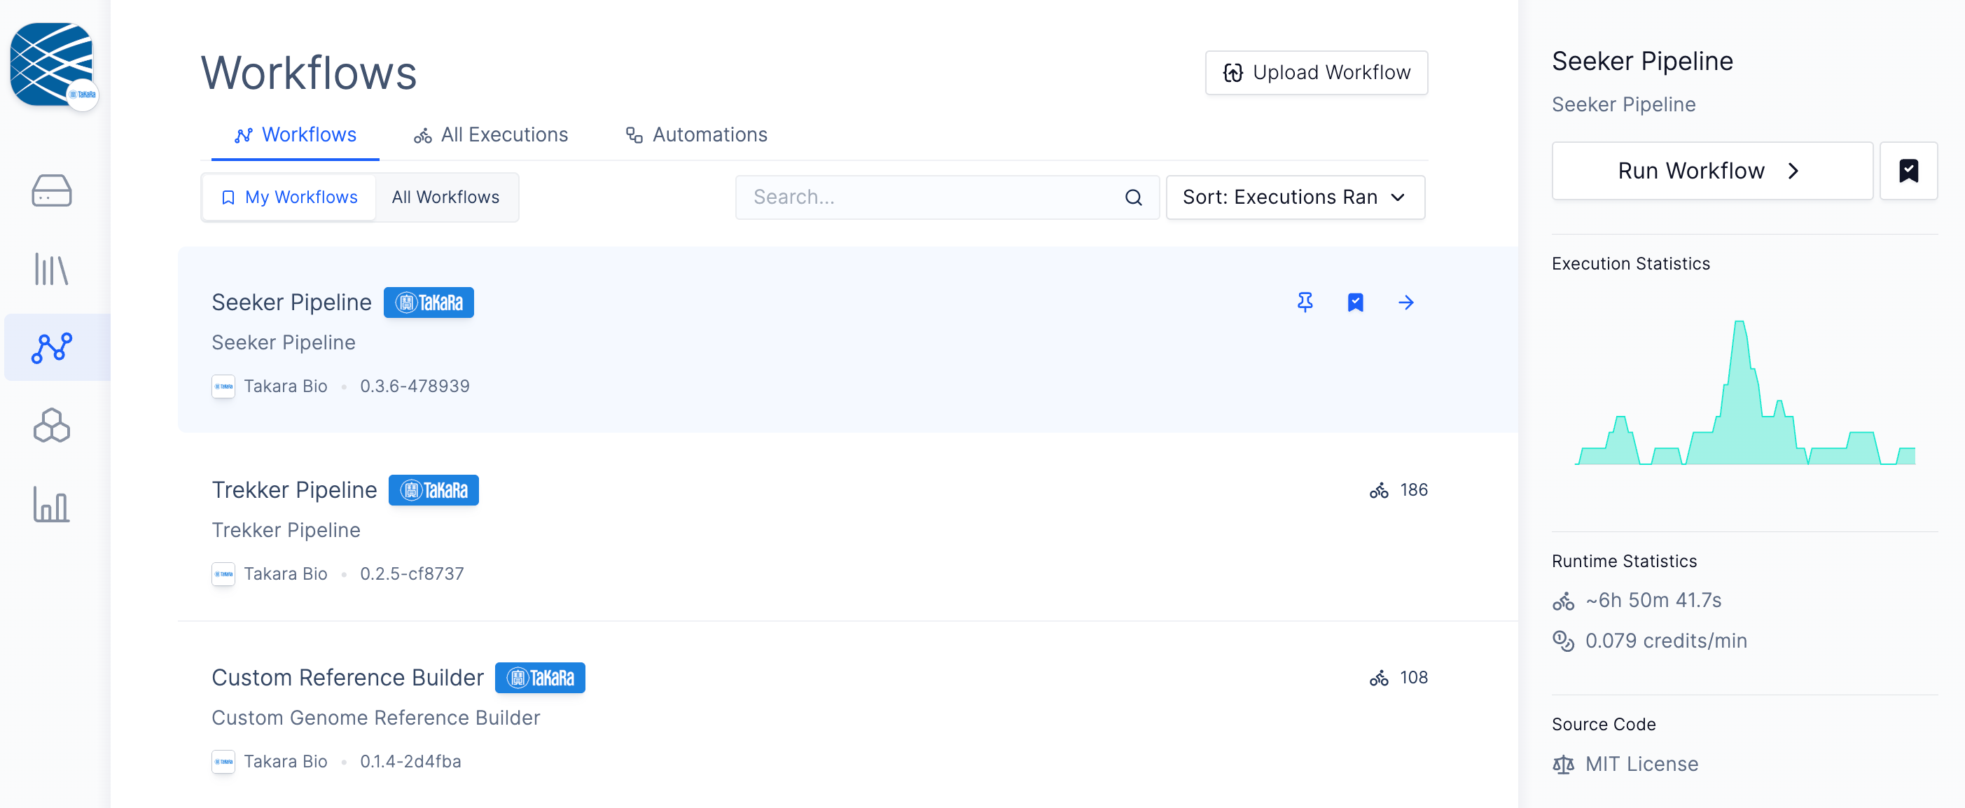Screen dimensions: 1965x808
Task: Click the Latch logo with Takara badge
Action: [52, 65]
